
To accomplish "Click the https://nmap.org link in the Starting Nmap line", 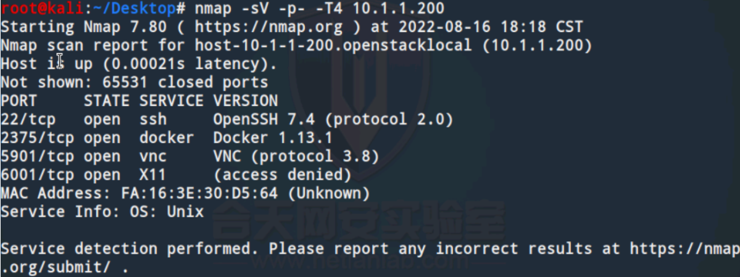I will click(264, 27).
